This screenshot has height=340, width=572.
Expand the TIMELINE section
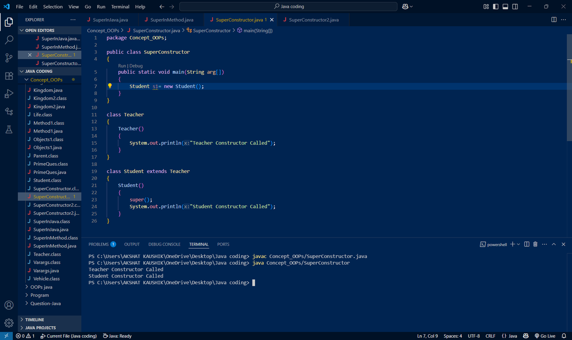point(50,319)
